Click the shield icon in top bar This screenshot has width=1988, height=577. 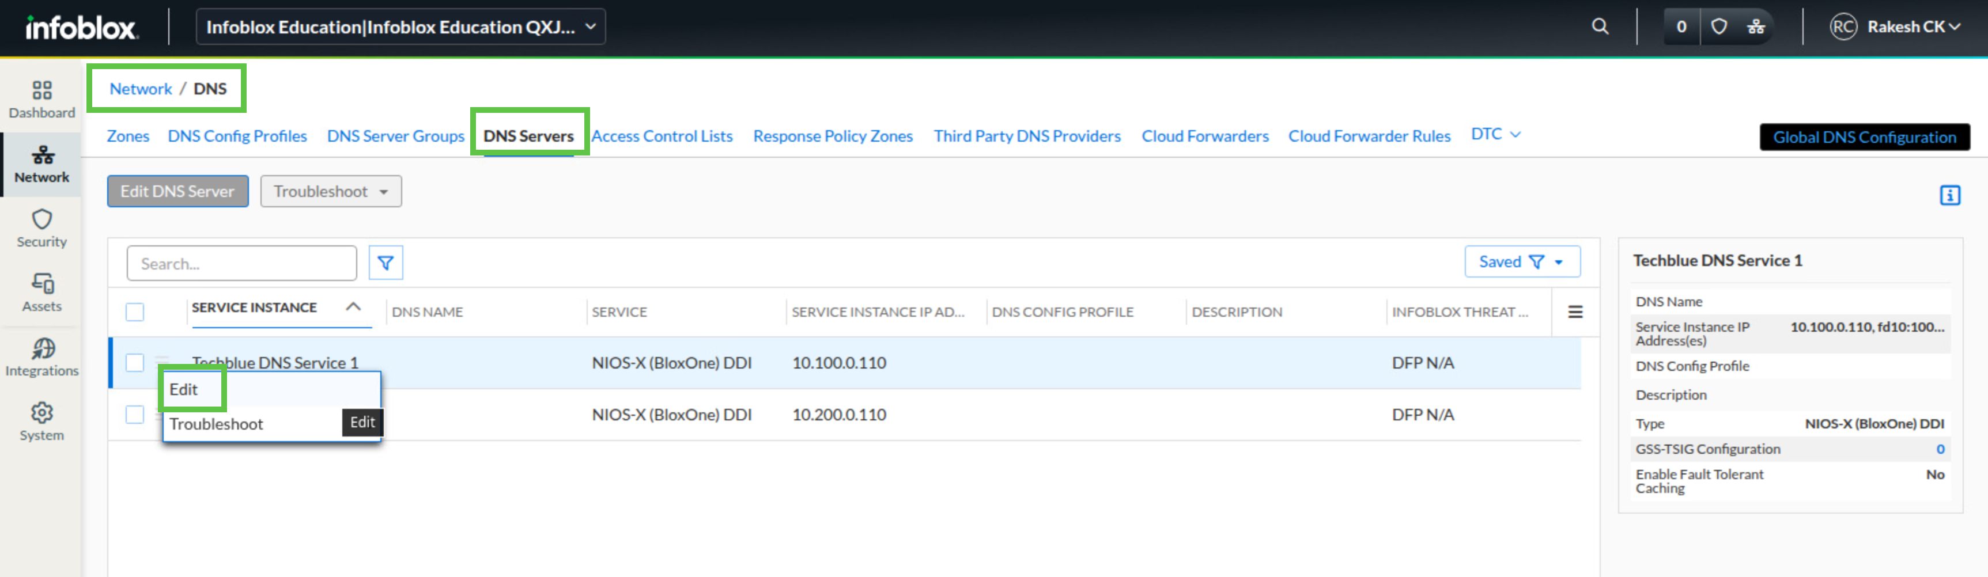pos(1719,27)
